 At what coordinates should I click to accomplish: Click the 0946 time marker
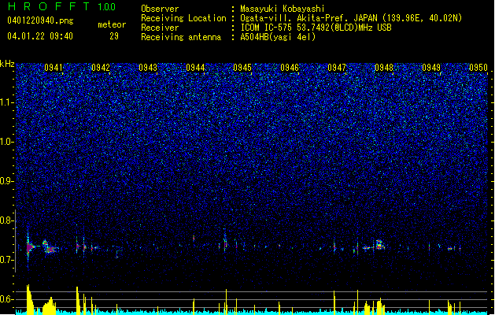click(290, 68)
